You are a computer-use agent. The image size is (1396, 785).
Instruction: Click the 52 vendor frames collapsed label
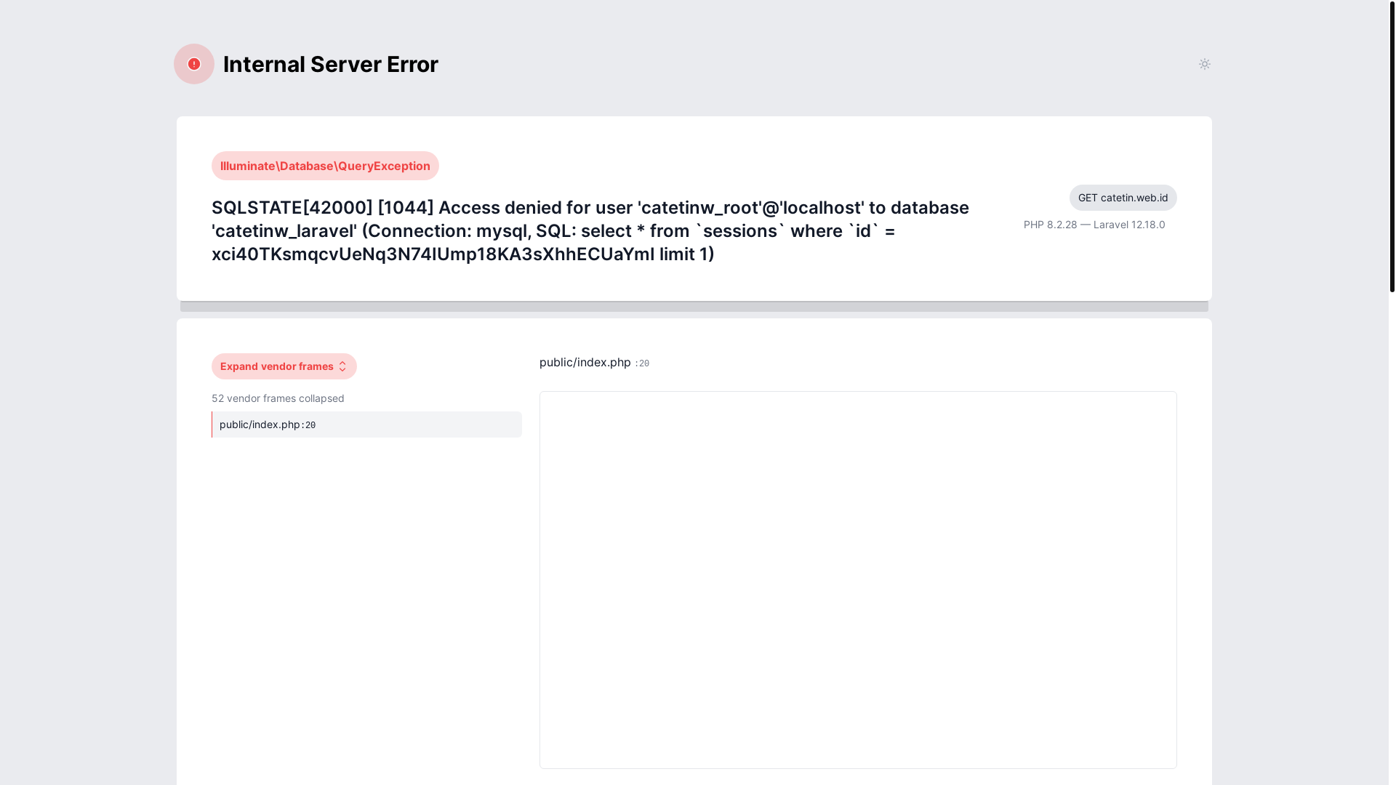coord(278,398)
